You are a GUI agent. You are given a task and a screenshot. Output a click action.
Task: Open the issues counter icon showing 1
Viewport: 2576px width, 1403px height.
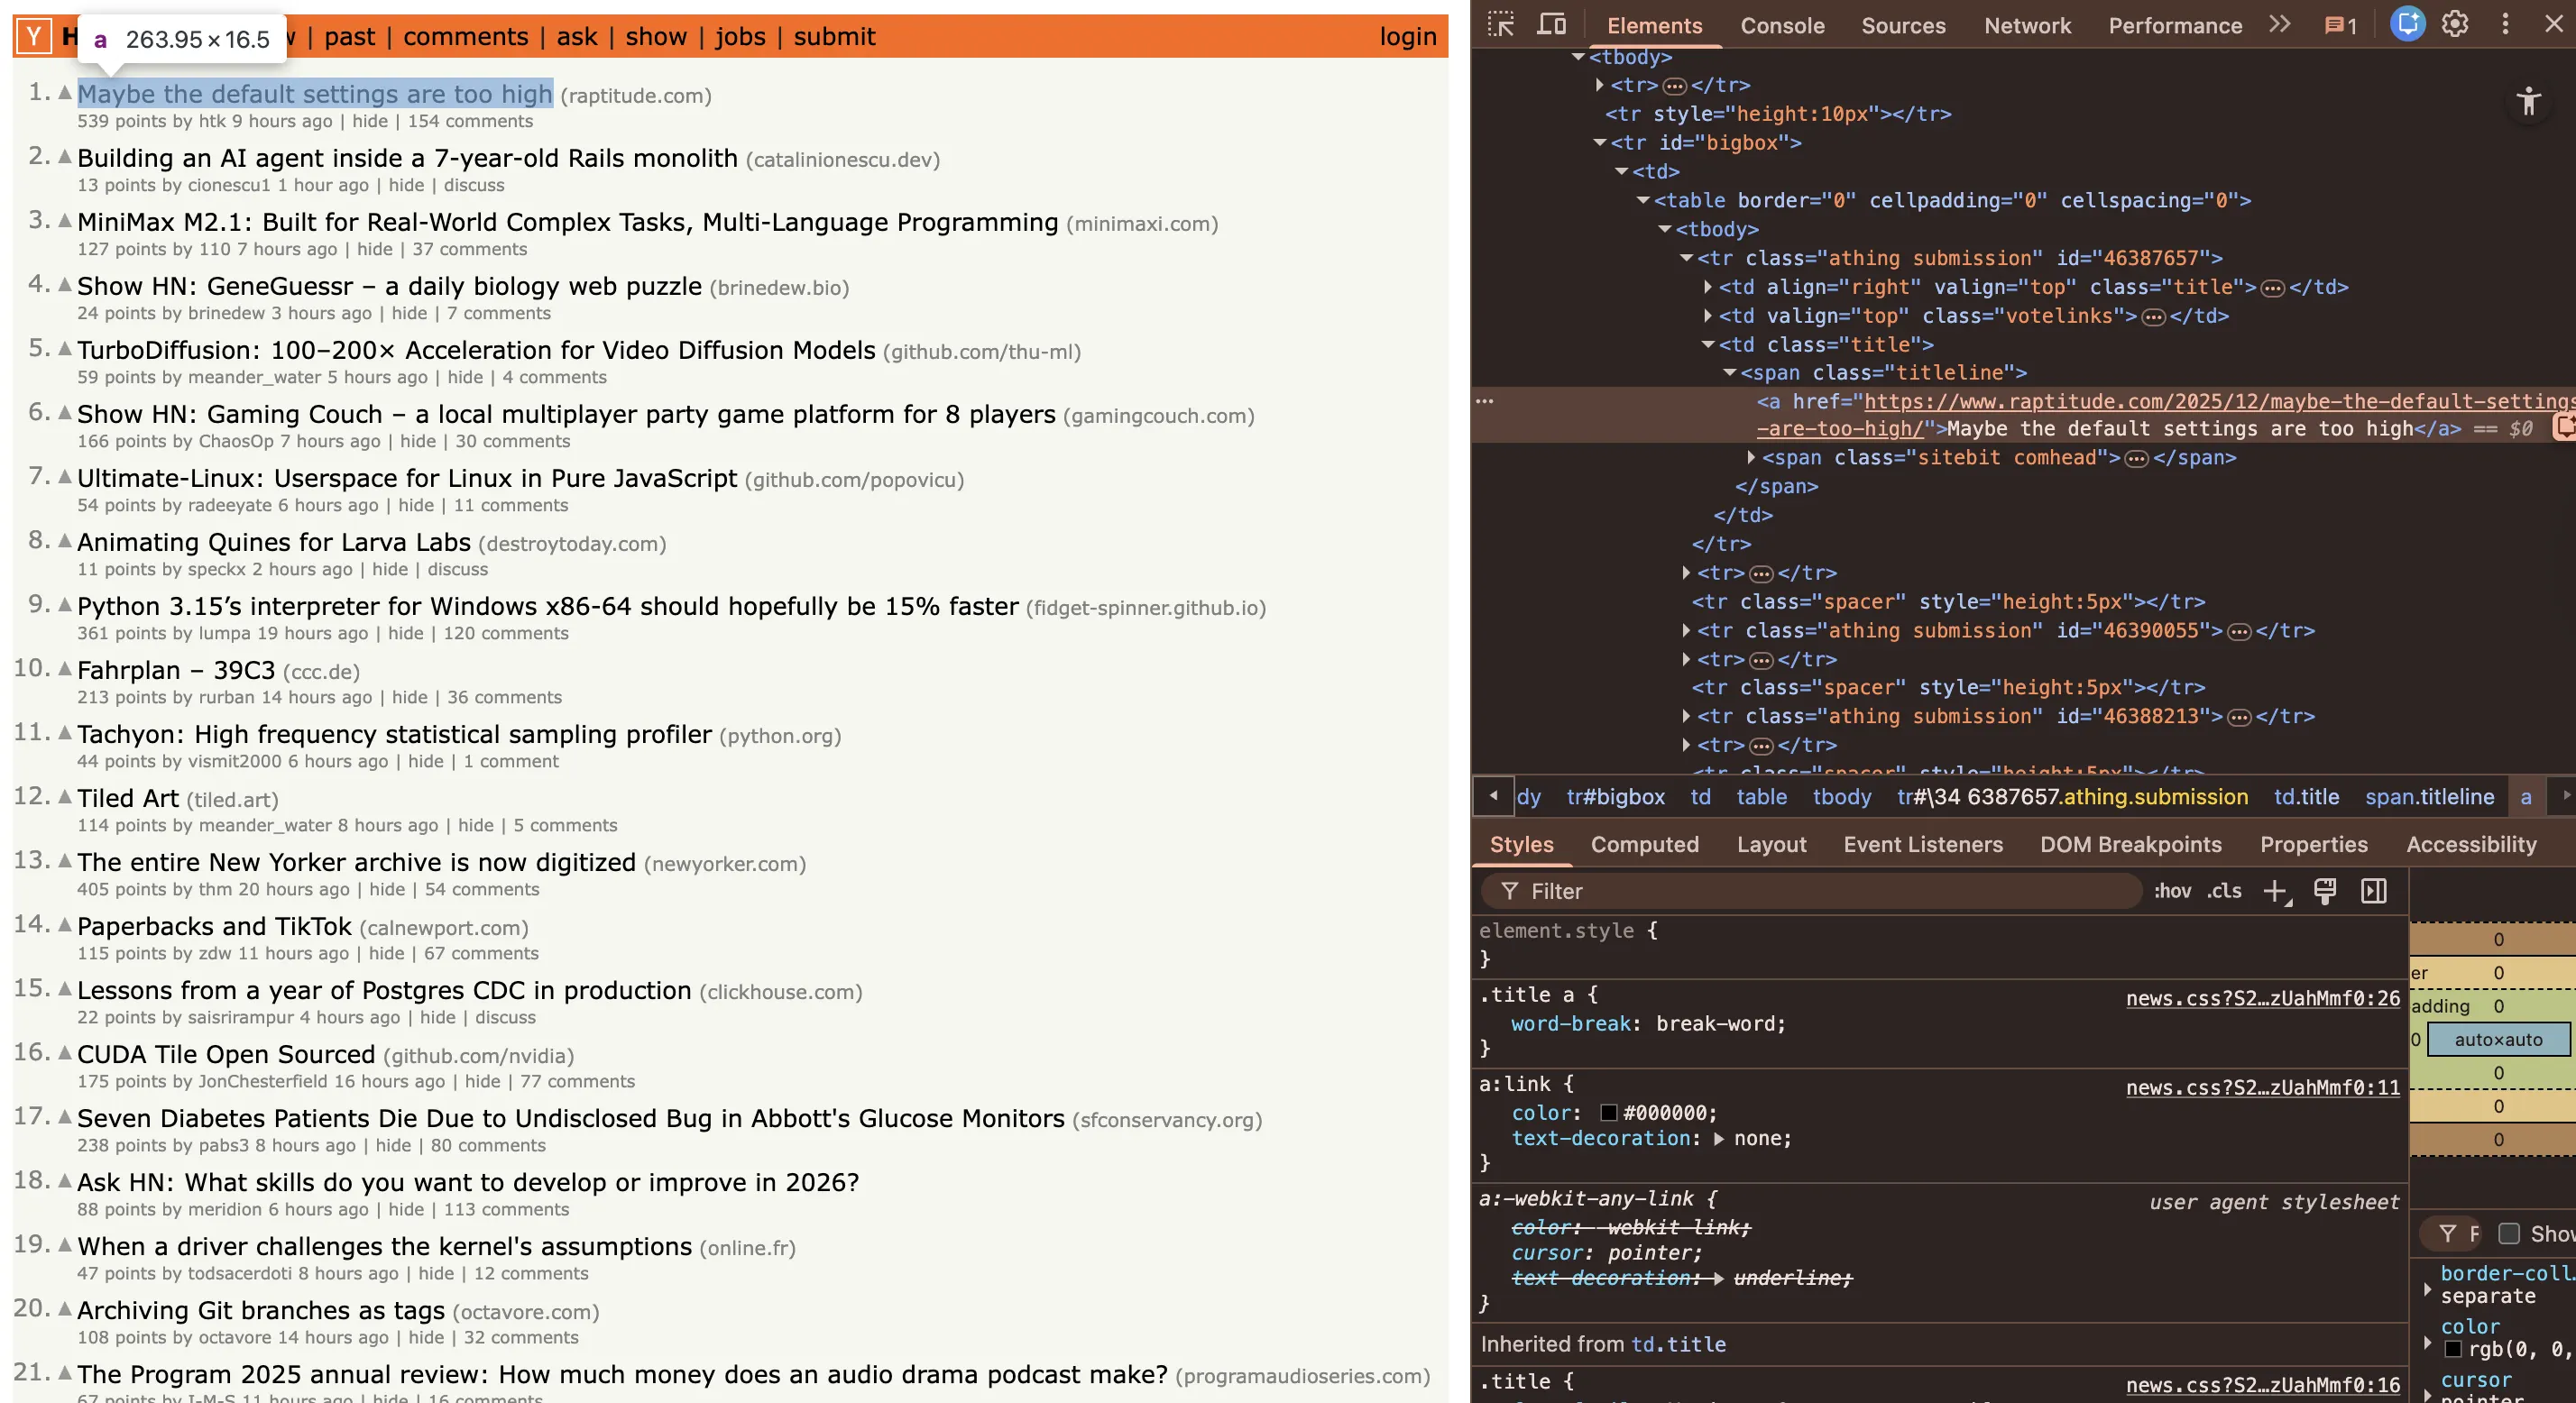(x=2338, y=25)
